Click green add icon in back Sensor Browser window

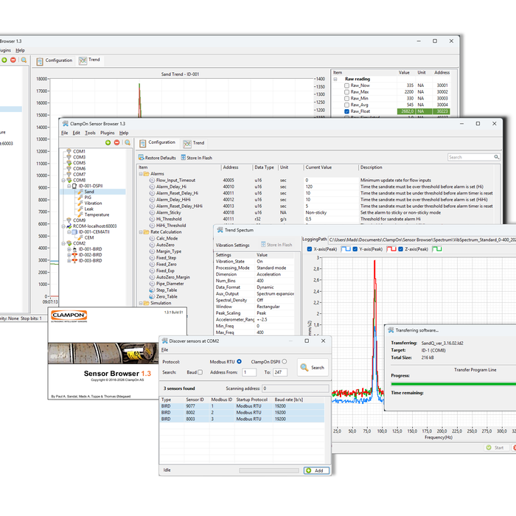[4, 60]
